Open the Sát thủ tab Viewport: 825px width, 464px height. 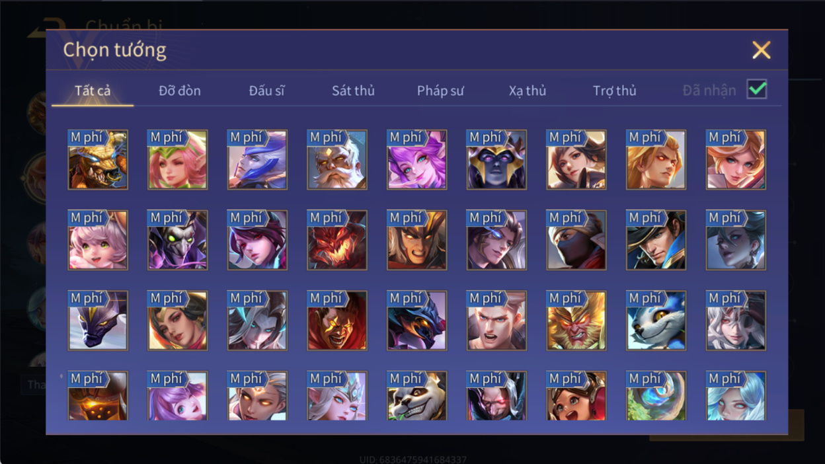353,91
